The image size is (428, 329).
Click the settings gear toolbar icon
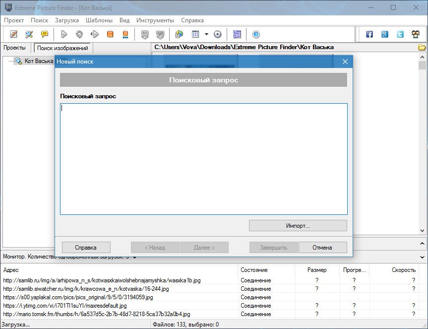[x=217, y=34]
